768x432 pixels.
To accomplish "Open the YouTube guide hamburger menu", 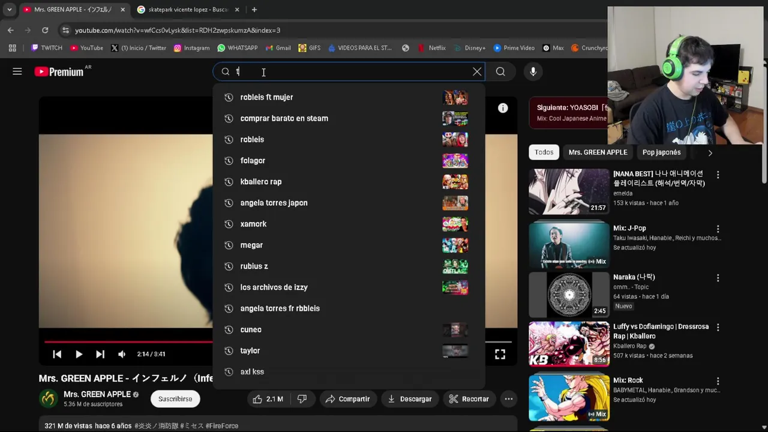I will [x=17, y=71].
